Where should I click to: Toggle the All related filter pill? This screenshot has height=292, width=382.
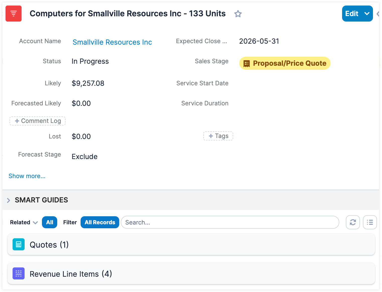point(49,222)
